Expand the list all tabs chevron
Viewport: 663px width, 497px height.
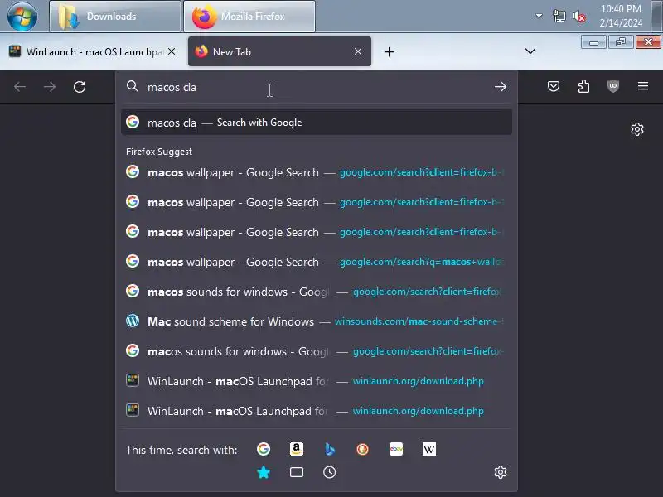pos(530,51)
